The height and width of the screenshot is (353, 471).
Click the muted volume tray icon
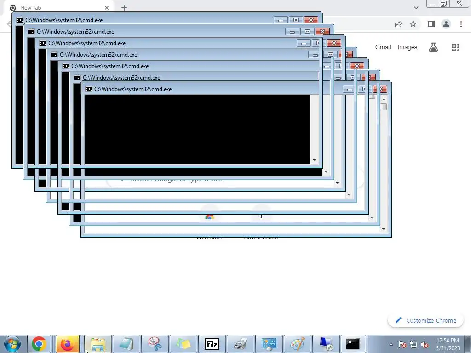pyautogui.click(x=425, y=345)
